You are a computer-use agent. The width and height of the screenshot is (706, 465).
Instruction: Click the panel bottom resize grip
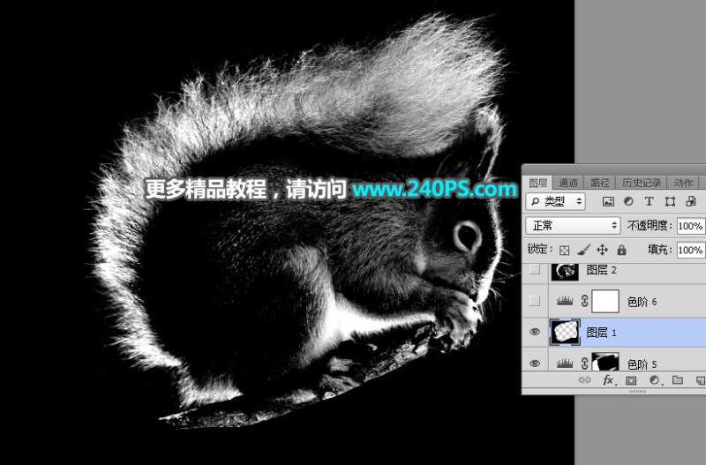[x=637, y=392]
